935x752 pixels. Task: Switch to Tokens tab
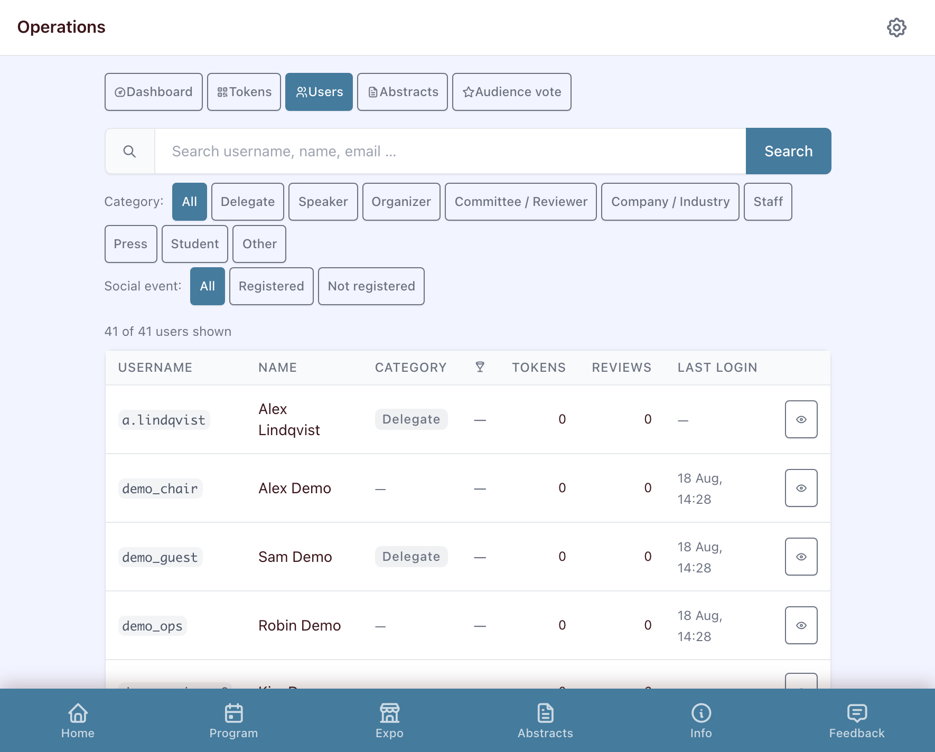point(244,92)
